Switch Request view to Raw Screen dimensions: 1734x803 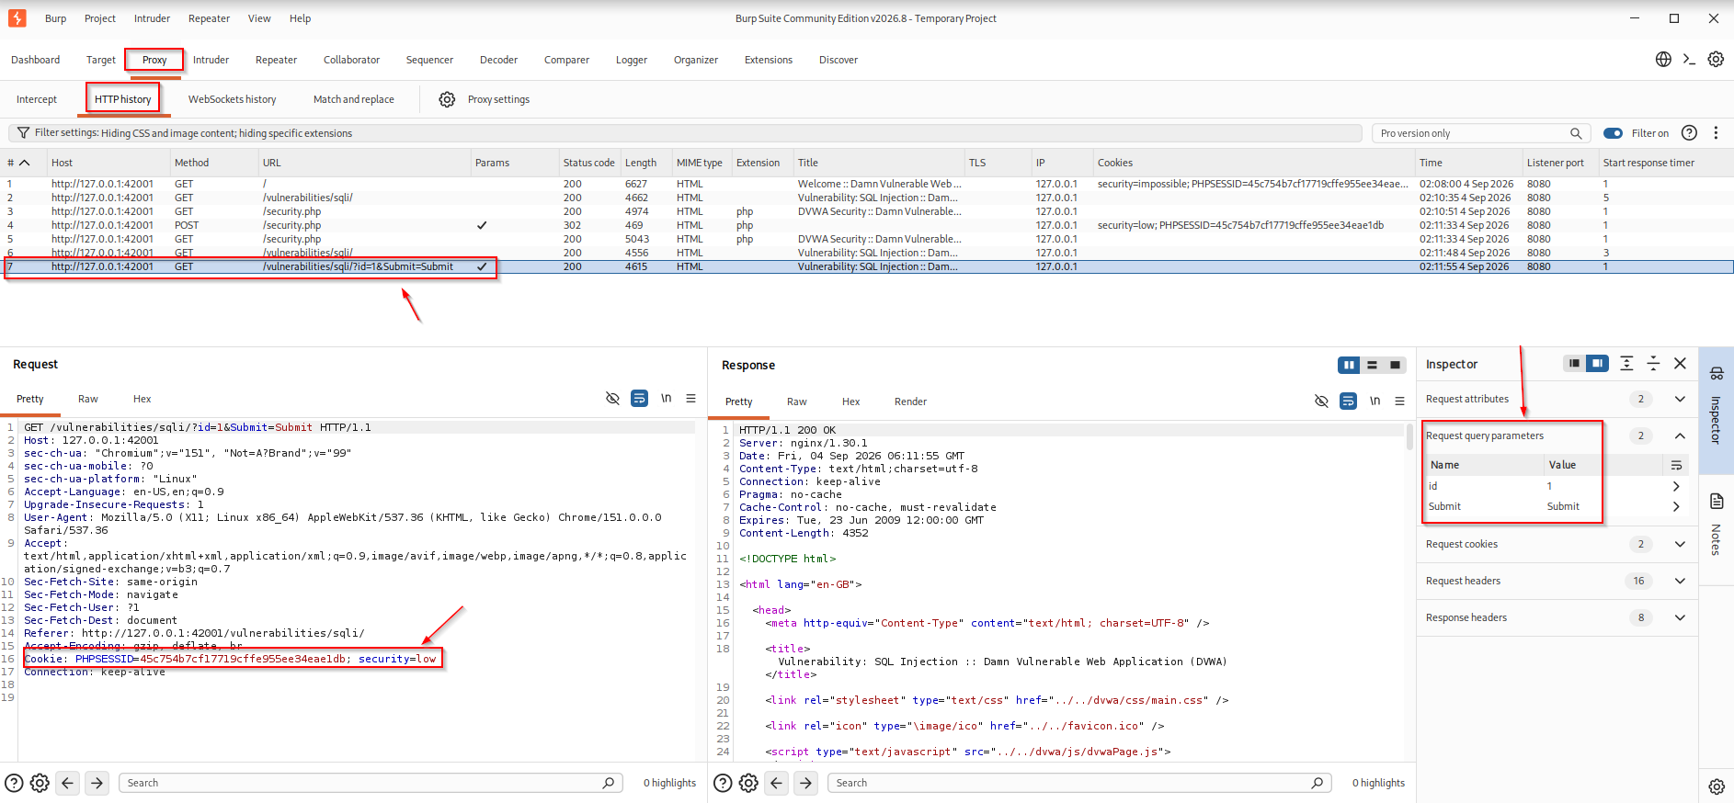click(88, 399)
